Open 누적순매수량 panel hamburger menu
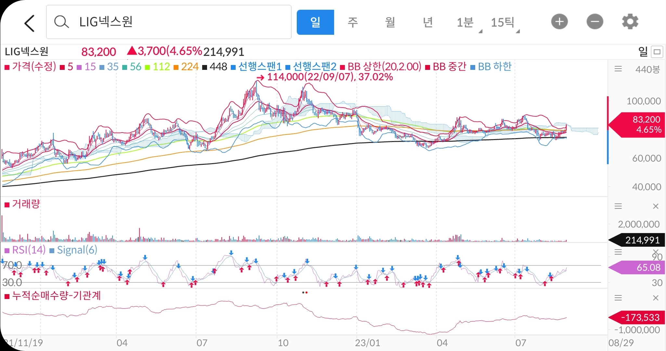Image resolution: width=666 pixels, height=351 pixels. pos(618,298)
